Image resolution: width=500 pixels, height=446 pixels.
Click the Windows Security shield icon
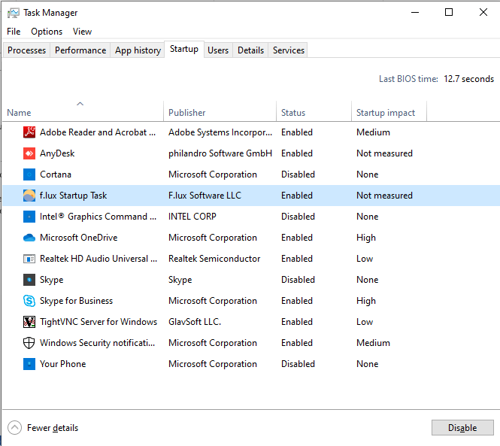tap(29, 343)
